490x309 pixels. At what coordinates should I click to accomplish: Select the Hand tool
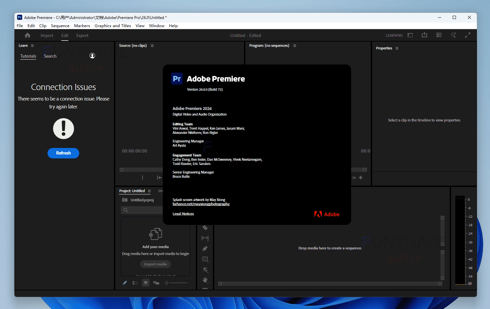205,280
